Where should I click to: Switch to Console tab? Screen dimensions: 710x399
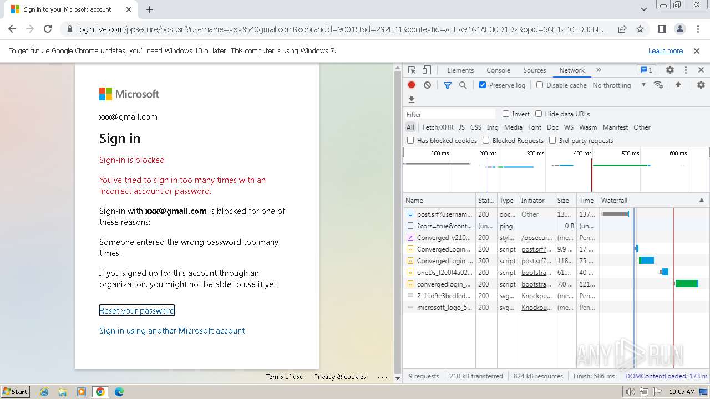[498, 70]
